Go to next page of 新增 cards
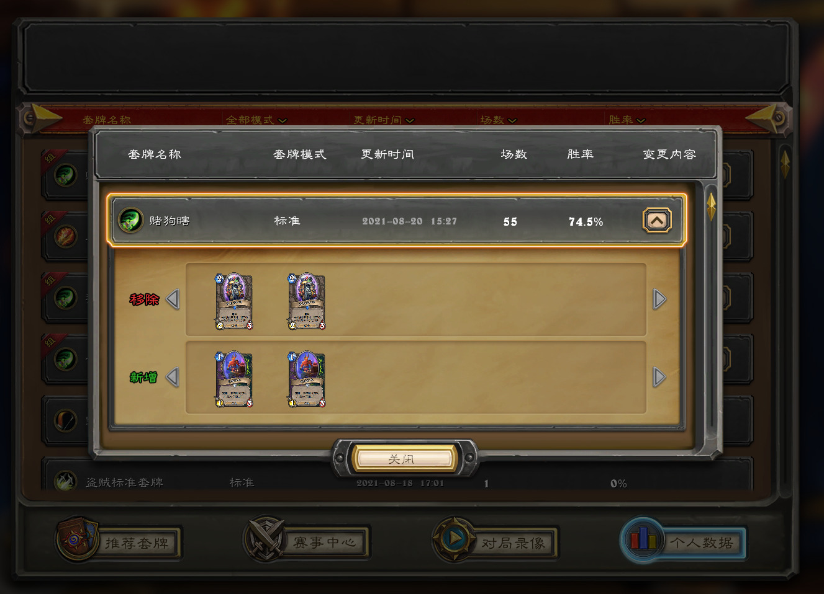The height and width of the screenshot is (594, 824). coord(659,377)
